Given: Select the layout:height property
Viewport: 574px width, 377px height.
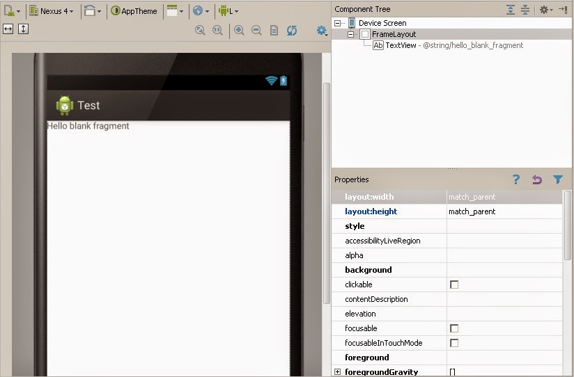Looking at the screenshot, I should (371, 211).
